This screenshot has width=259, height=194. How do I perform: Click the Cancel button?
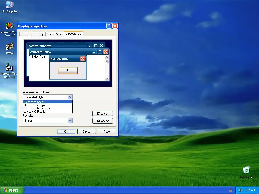pyautogui.click(x=87, y=131)
